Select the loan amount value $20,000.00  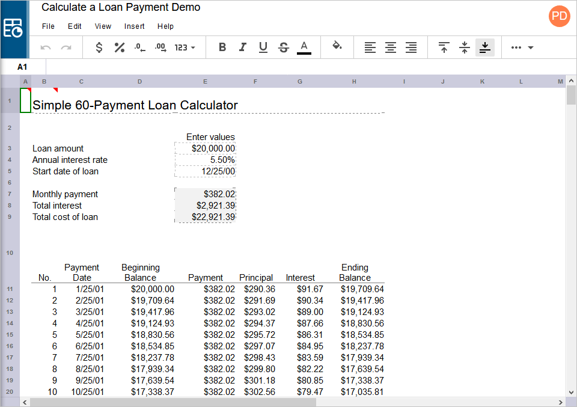[206, 148]
